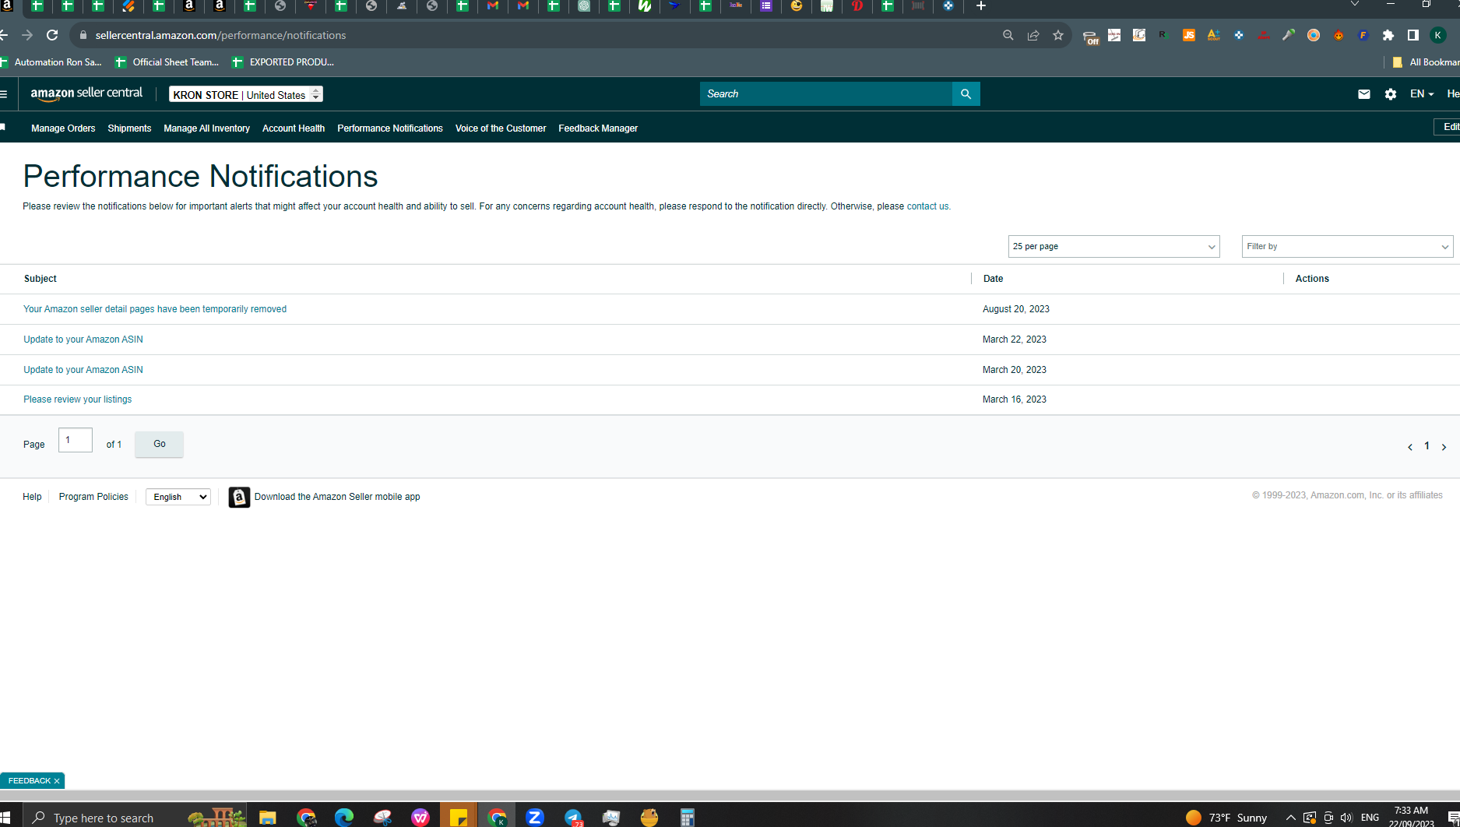1460x827 pixels.
Task: Click the Windows taskbar search box
Action: (135, 817)
